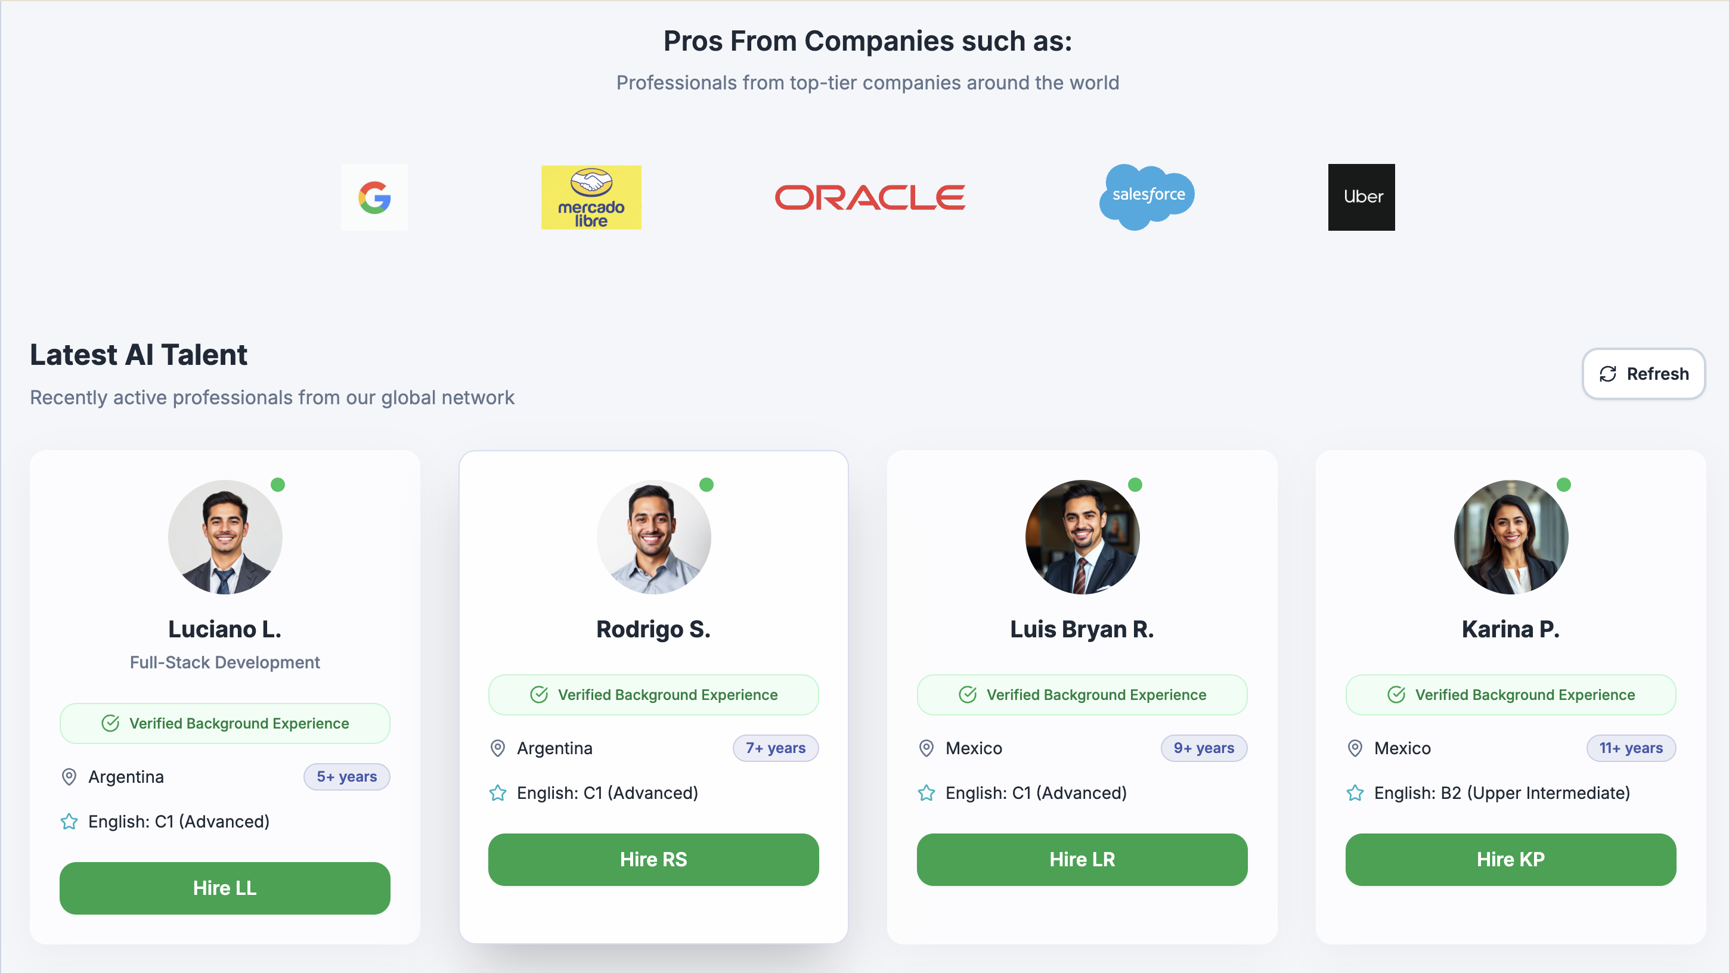The image size is (1729, 973).
Task: Click the Refresh talent button
Action: [x=1643, y=374]
